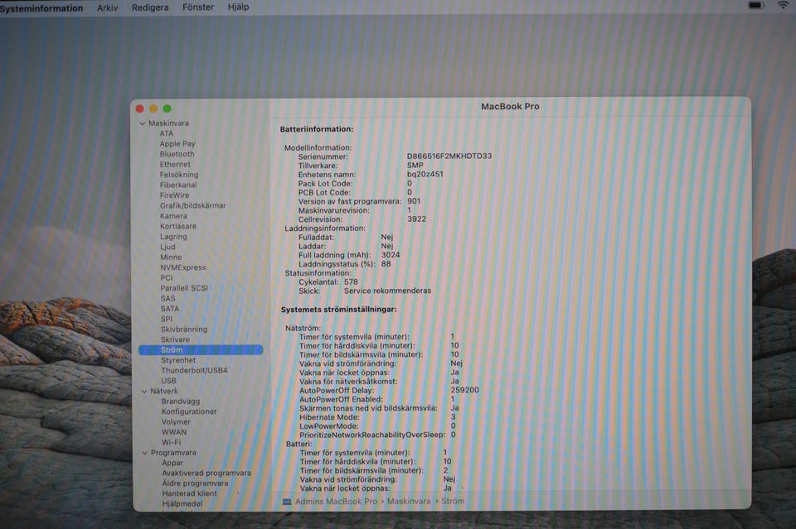
Task: Select Minne in the sidebar
Action: [171, 257]
